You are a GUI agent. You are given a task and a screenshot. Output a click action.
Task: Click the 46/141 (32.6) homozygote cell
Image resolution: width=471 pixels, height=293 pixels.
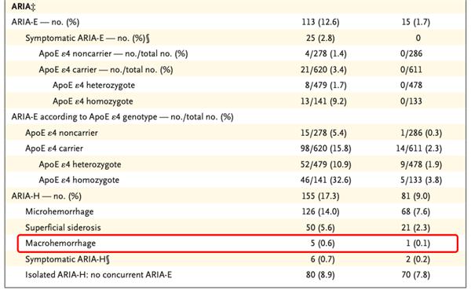coord(326,180)
